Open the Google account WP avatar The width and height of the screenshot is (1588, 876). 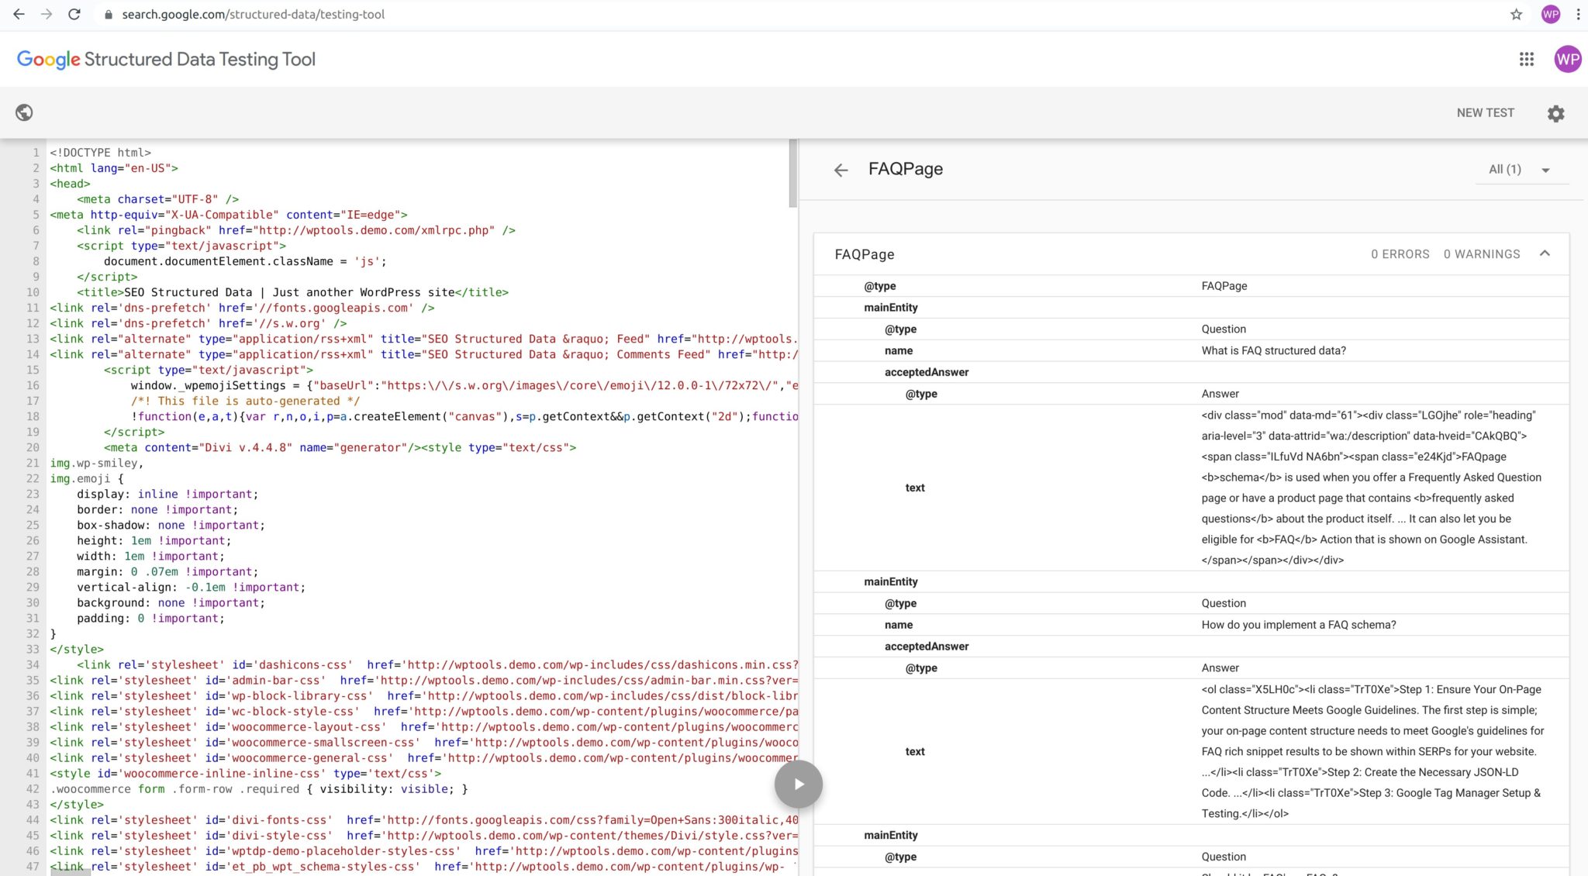click(x=1568, y=59)
